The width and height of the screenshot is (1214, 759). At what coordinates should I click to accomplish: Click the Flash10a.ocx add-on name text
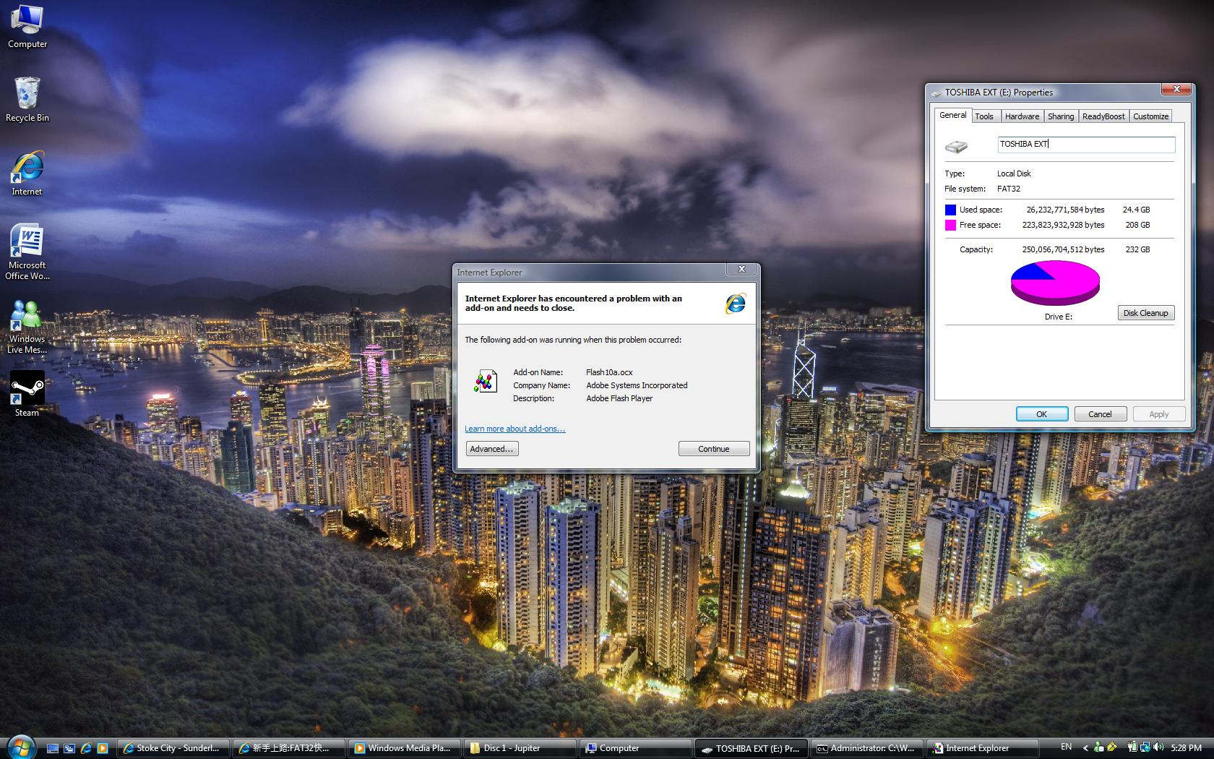pyautogui.click(x=609, y=372)
